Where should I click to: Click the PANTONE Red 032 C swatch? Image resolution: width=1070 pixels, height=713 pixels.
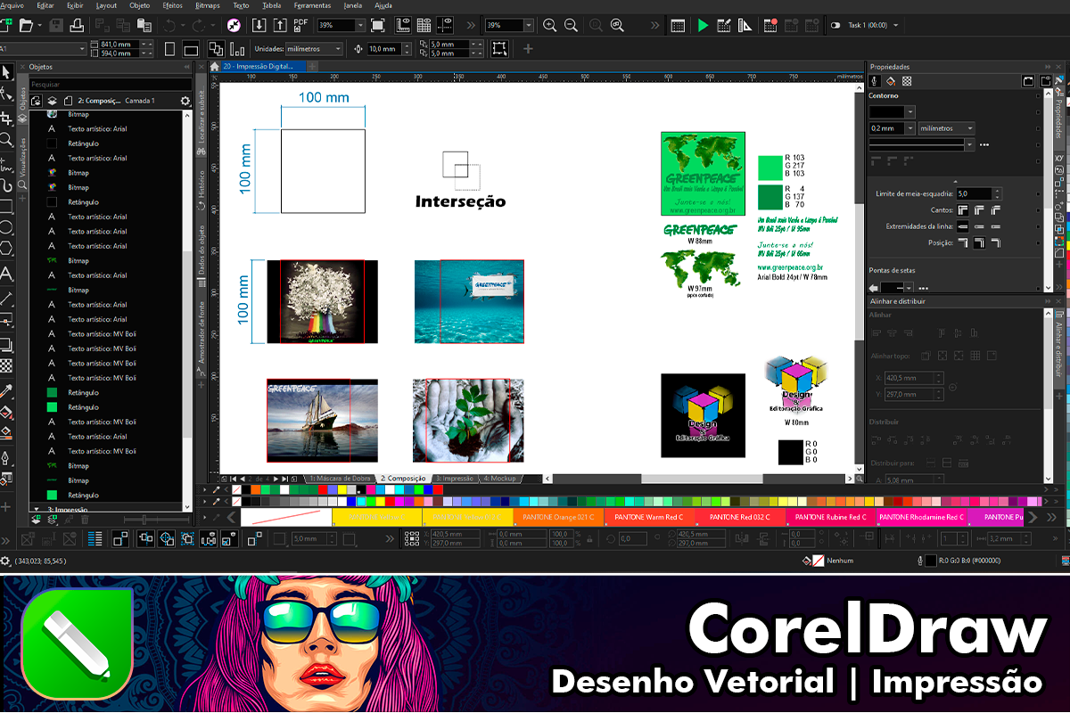(740, 517)
